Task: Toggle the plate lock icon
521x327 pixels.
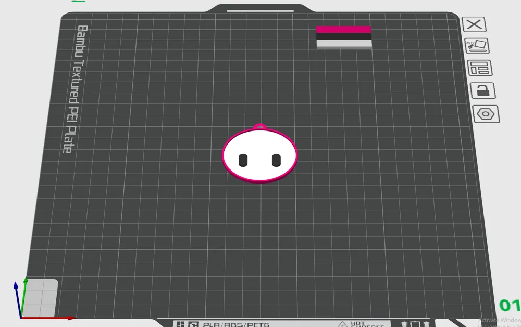Action: point(483,90)
